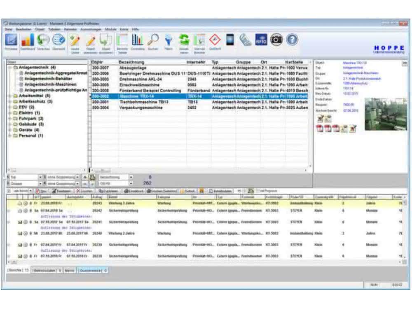Click the RFID toolbar icon

[261, 40]
